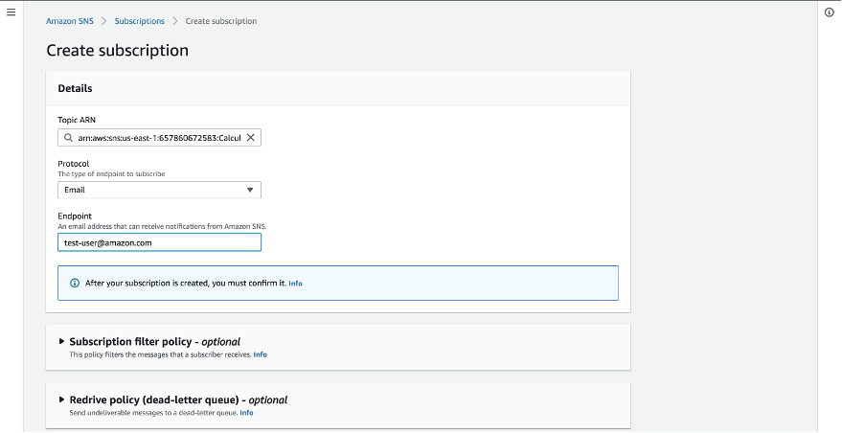
Task: Click the Create subscription breadcrumb text
Action: tap(220, 21)
